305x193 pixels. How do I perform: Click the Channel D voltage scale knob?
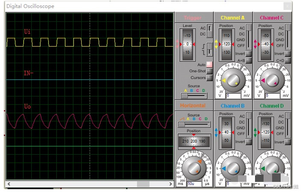272,168
